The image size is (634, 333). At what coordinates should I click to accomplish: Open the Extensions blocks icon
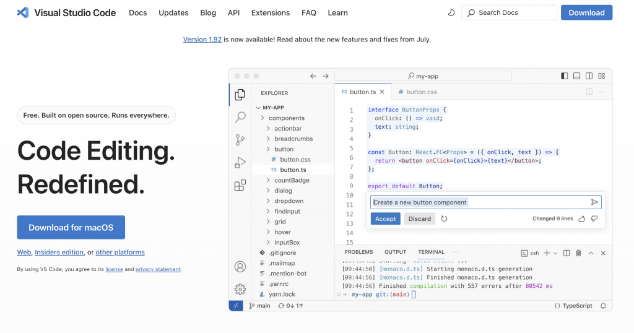point(240,186)
